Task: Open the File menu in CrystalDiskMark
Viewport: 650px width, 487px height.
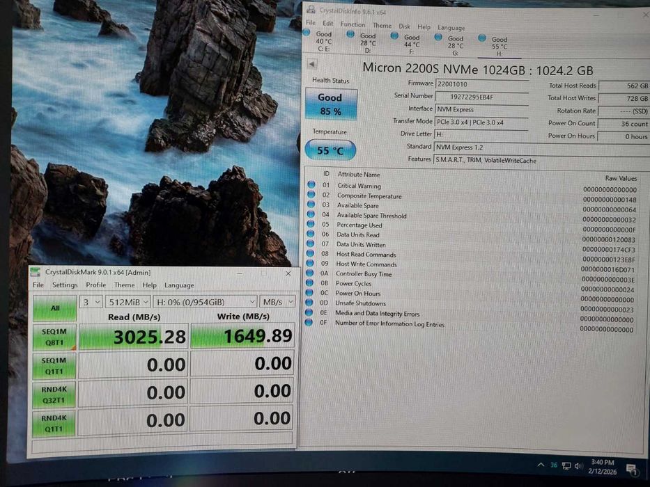Action: point(38,285)
